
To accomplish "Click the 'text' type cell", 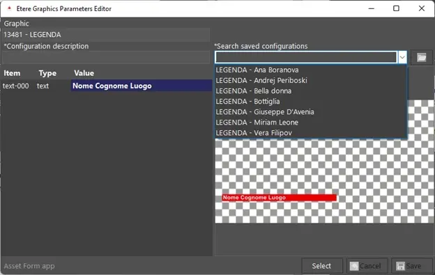I will pos(43,86).
